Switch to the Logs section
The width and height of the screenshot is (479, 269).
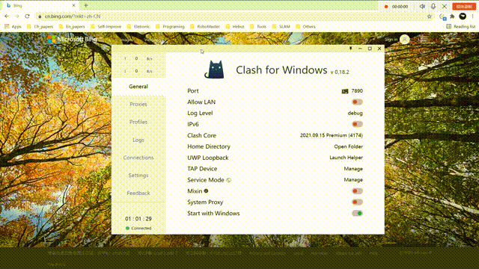pos(138,140)
